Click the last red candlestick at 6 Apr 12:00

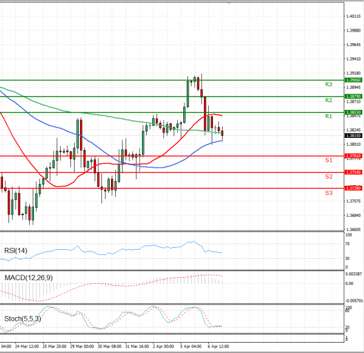point(223,133)
